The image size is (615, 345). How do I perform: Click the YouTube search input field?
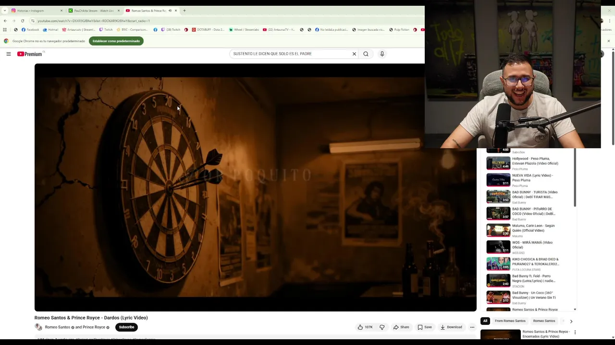291,54
